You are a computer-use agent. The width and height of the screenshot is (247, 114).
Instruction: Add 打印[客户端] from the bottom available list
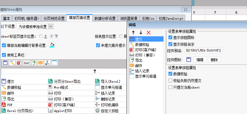click(62, 105)
